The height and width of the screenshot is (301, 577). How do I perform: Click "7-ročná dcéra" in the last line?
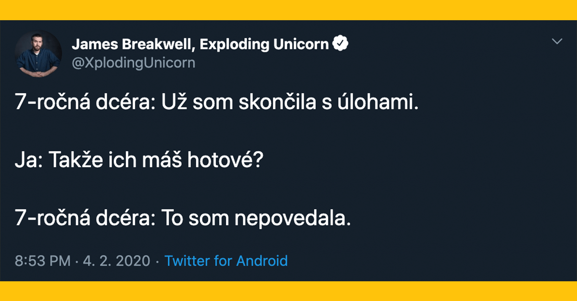(x=84, y=218)
